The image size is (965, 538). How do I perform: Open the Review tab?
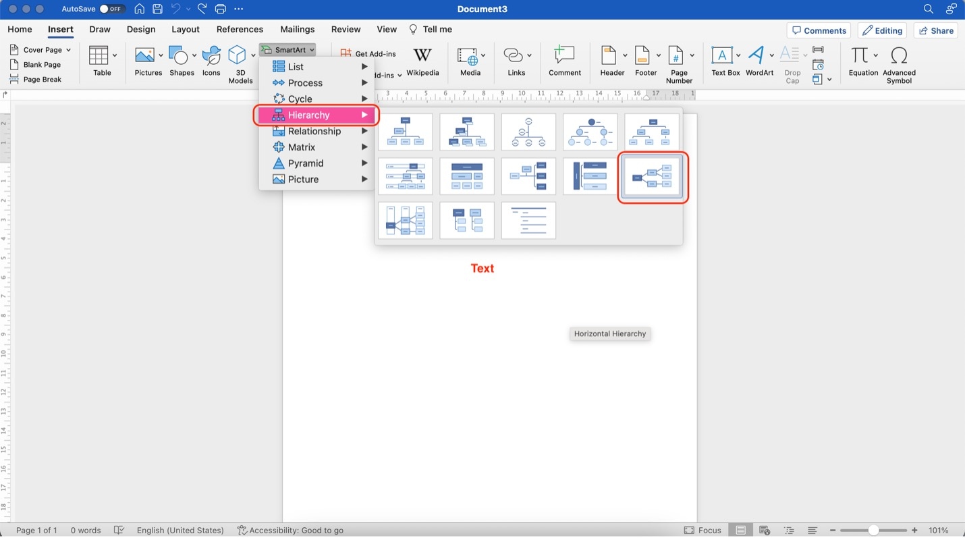pyautogui.click(x=346, y=30)
